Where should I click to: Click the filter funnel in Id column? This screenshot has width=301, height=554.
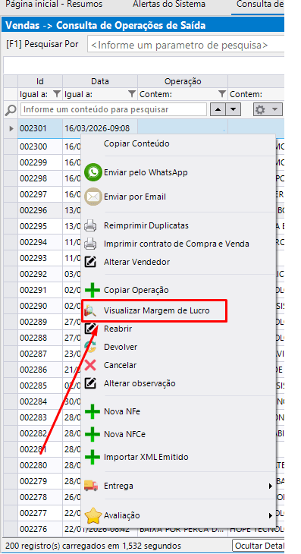coord(56,94)
